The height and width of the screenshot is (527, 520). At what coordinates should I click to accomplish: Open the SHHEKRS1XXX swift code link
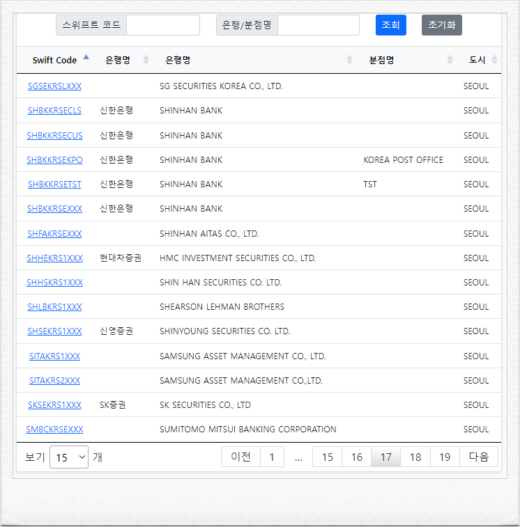point(54,258)
